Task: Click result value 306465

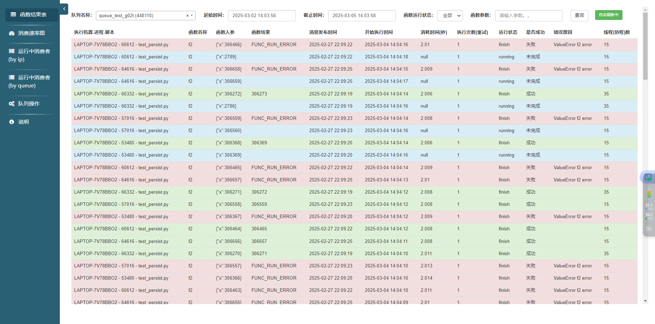Action: [259, 229]
